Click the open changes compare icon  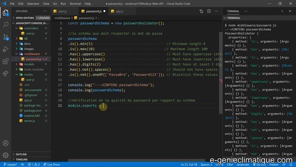[x=201, y=11]
